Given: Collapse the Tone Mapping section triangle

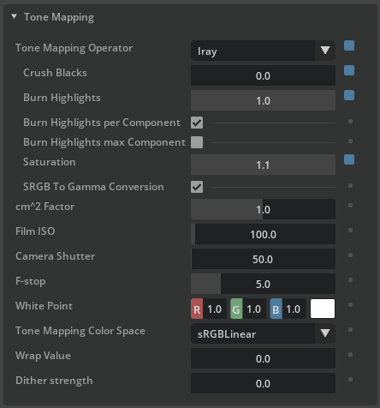Looking at the screenshot, I should click(x=14, y=16).
